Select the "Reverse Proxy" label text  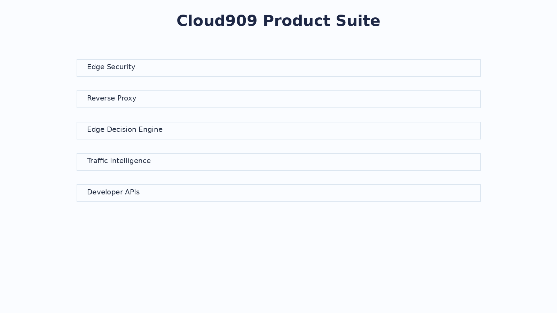[111, 98]
